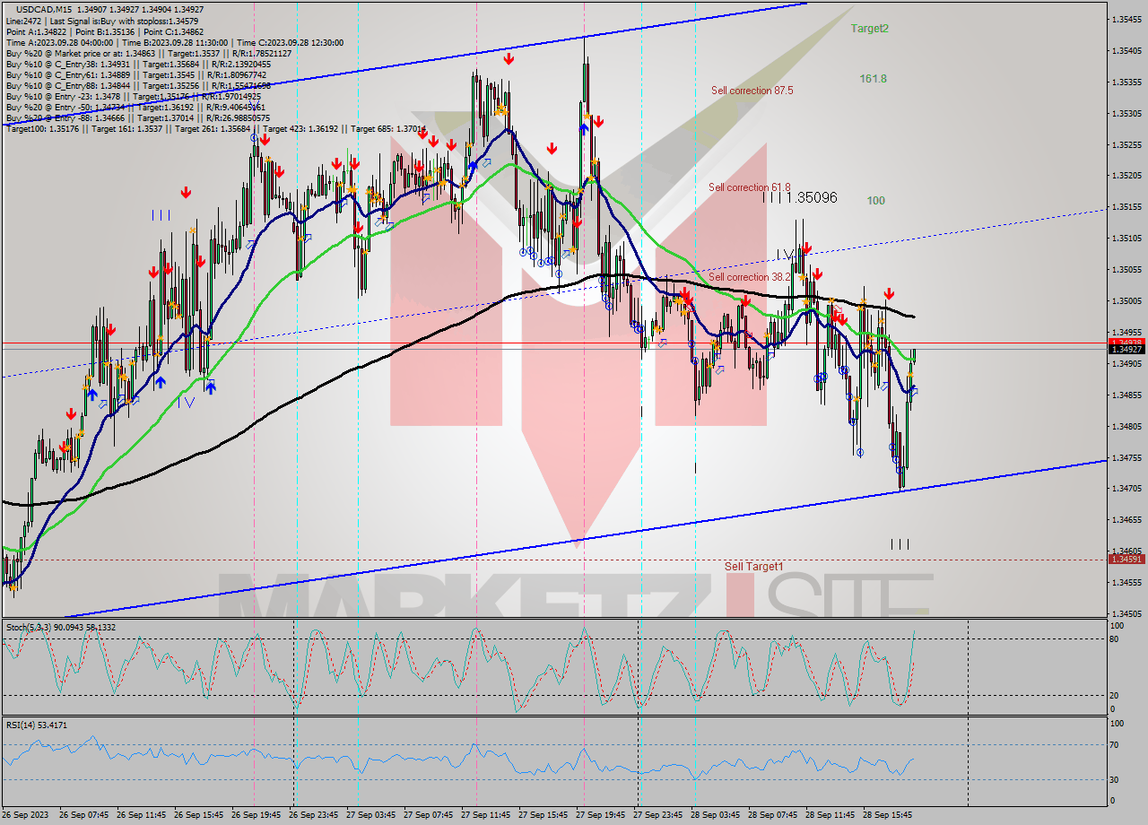
Task: Click the 1.34755 price axis label
Action: click(1126, 457)
